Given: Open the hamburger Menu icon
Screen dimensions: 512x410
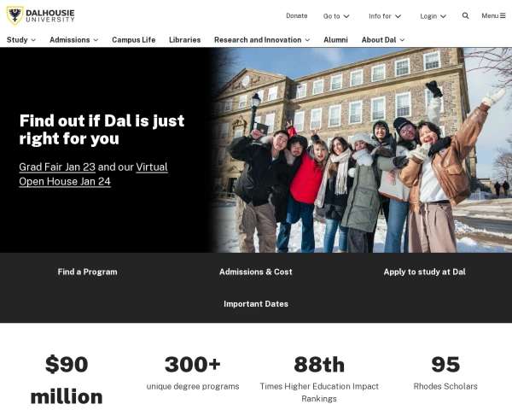Looking at the screenshot, I should click(503, 15).
